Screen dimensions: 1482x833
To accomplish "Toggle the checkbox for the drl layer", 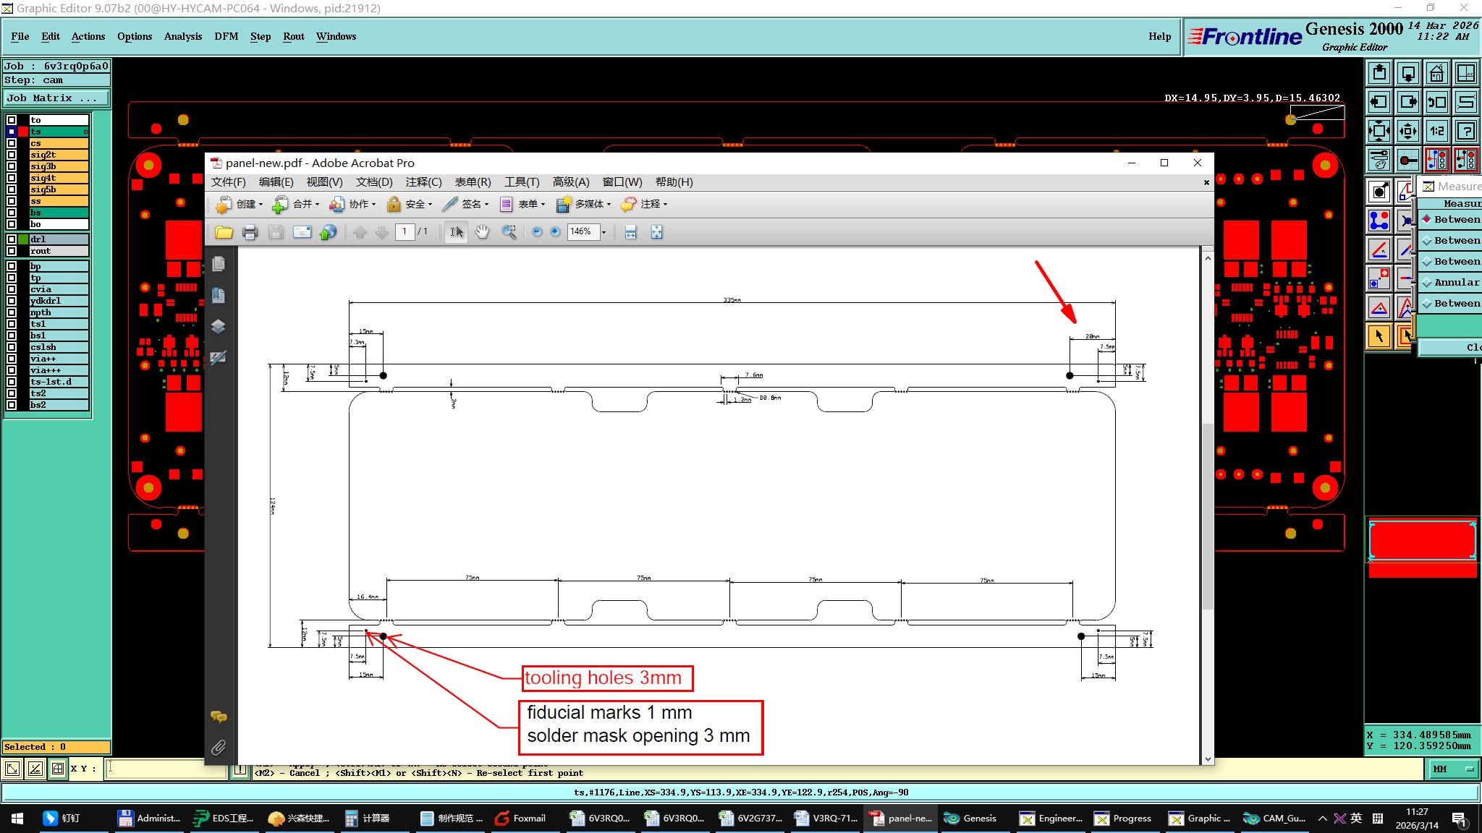I will pos(12,239).
